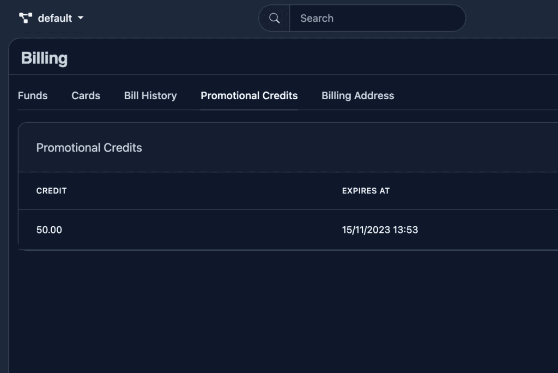Click the 15/11/2023 expiry date
Image resolution: width=558 pixels, height=373 pixels.
coord(366,230)
